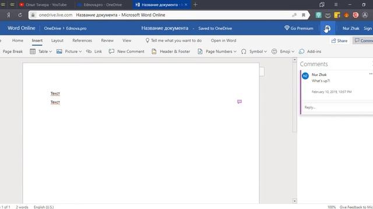Open Header & Footer icon
373x209 pixels.
(x=154, y=52)
